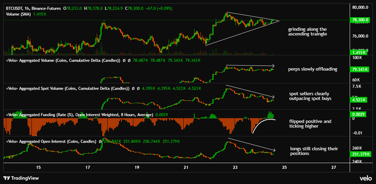Click the 240K open interest axis label
This screenshot has height=184, width=376.
click(357, 161)
